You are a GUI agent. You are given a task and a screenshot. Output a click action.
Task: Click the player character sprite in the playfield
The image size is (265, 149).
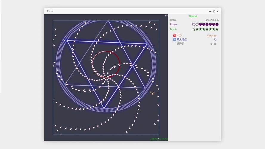(152, 93)
